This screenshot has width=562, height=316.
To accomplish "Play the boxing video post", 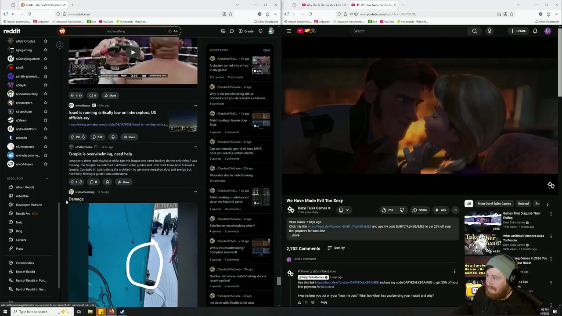I will pos(133,53).
